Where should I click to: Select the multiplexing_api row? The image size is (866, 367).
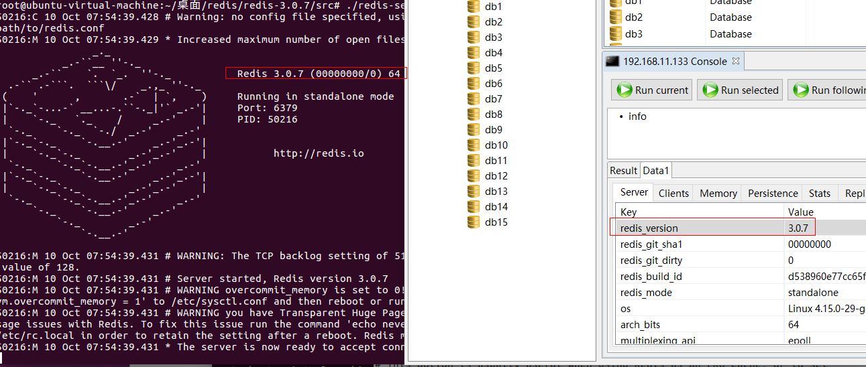point(741,340)
